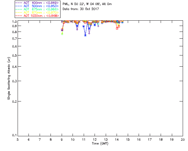Click the yellow diamond data point at 9
Image resolution: width=188 pixels, height=151 pixels.
pyautogui.click(x=62, y=34)
